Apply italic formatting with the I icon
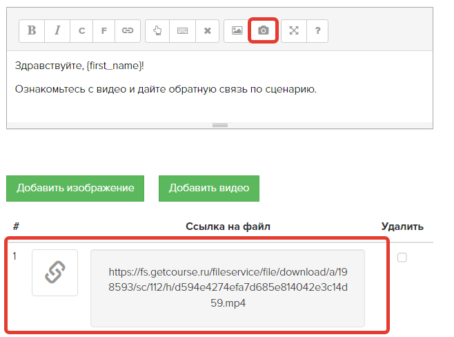Image resolution: width=454 pixels, height=337 pixels. [57, 30]
